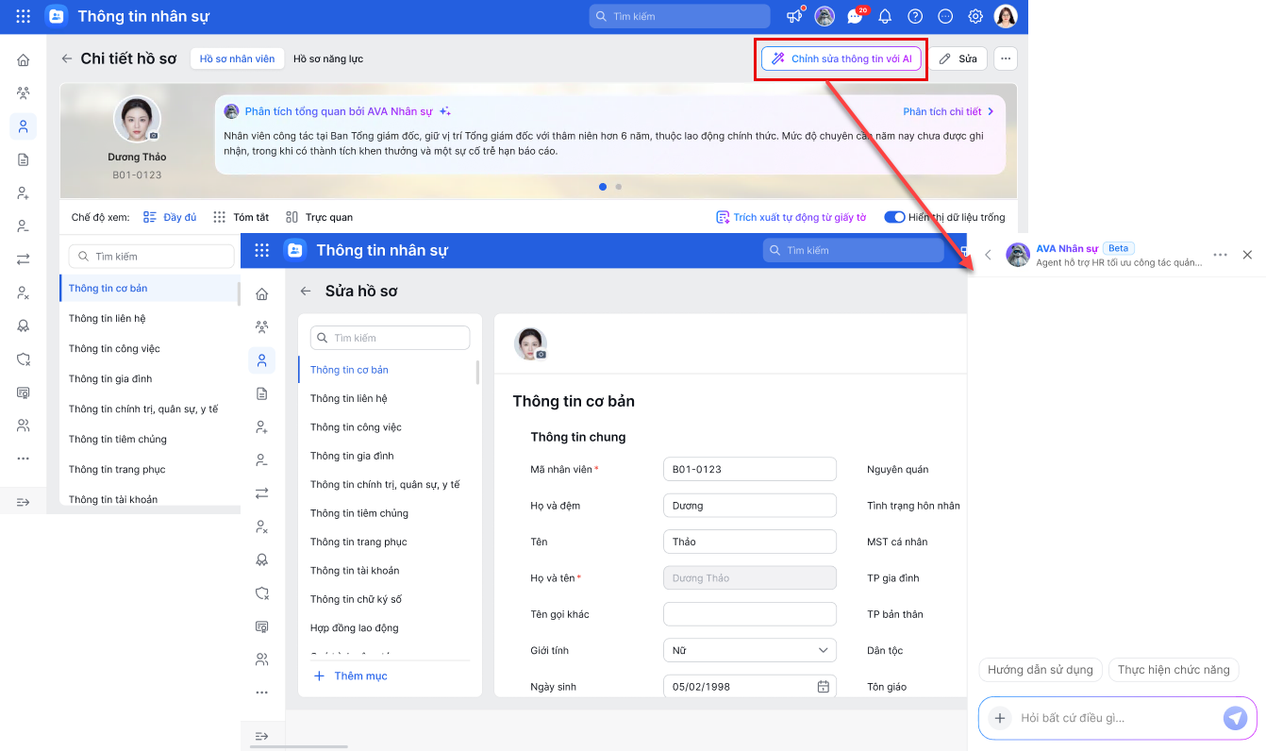Open help question mark icon
Screen dimensions: 1266x751
point(915,16)
